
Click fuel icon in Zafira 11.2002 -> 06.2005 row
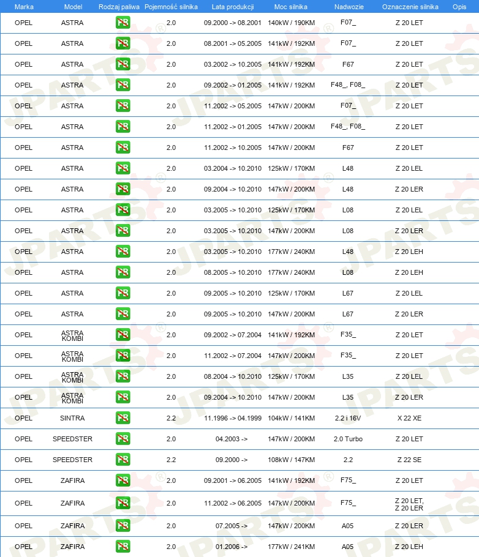[x=123, y=503]
